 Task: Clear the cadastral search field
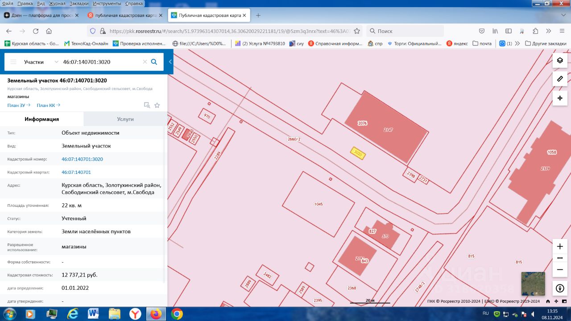(145, 62)
